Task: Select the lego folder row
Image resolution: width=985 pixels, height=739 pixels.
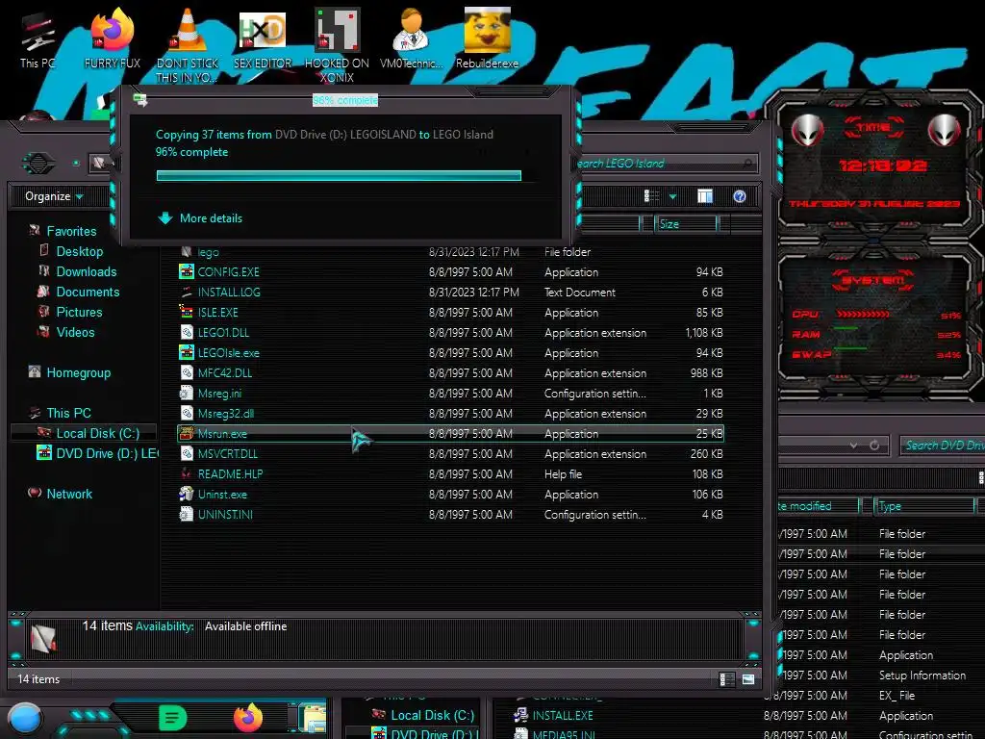Action: (x=451, y=252)
